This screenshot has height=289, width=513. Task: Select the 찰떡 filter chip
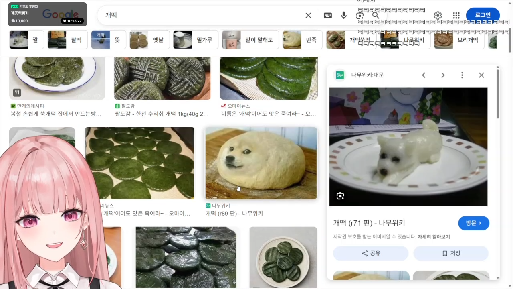[x=68, y=40]
